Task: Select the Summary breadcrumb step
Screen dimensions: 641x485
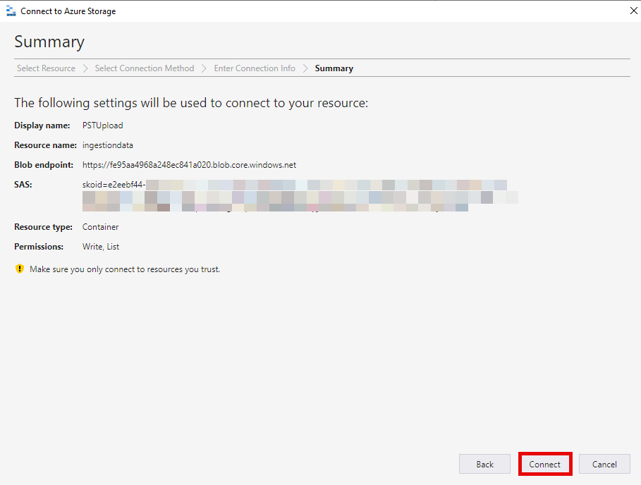Action: pyautogui.click(x=334, y=68)
